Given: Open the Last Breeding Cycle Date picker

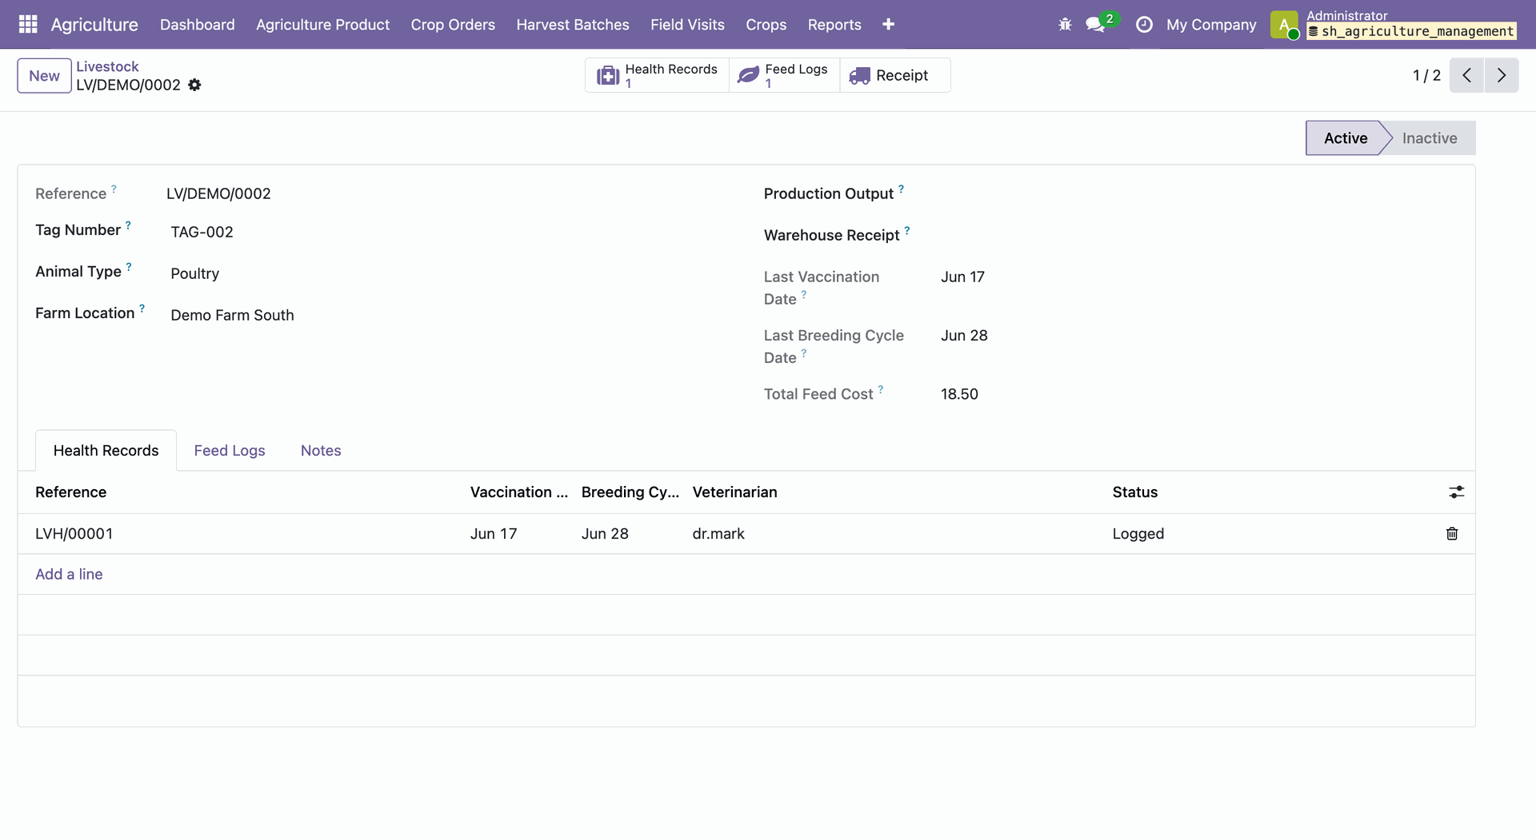Looking at the screenshot, I should pos(964,335).
